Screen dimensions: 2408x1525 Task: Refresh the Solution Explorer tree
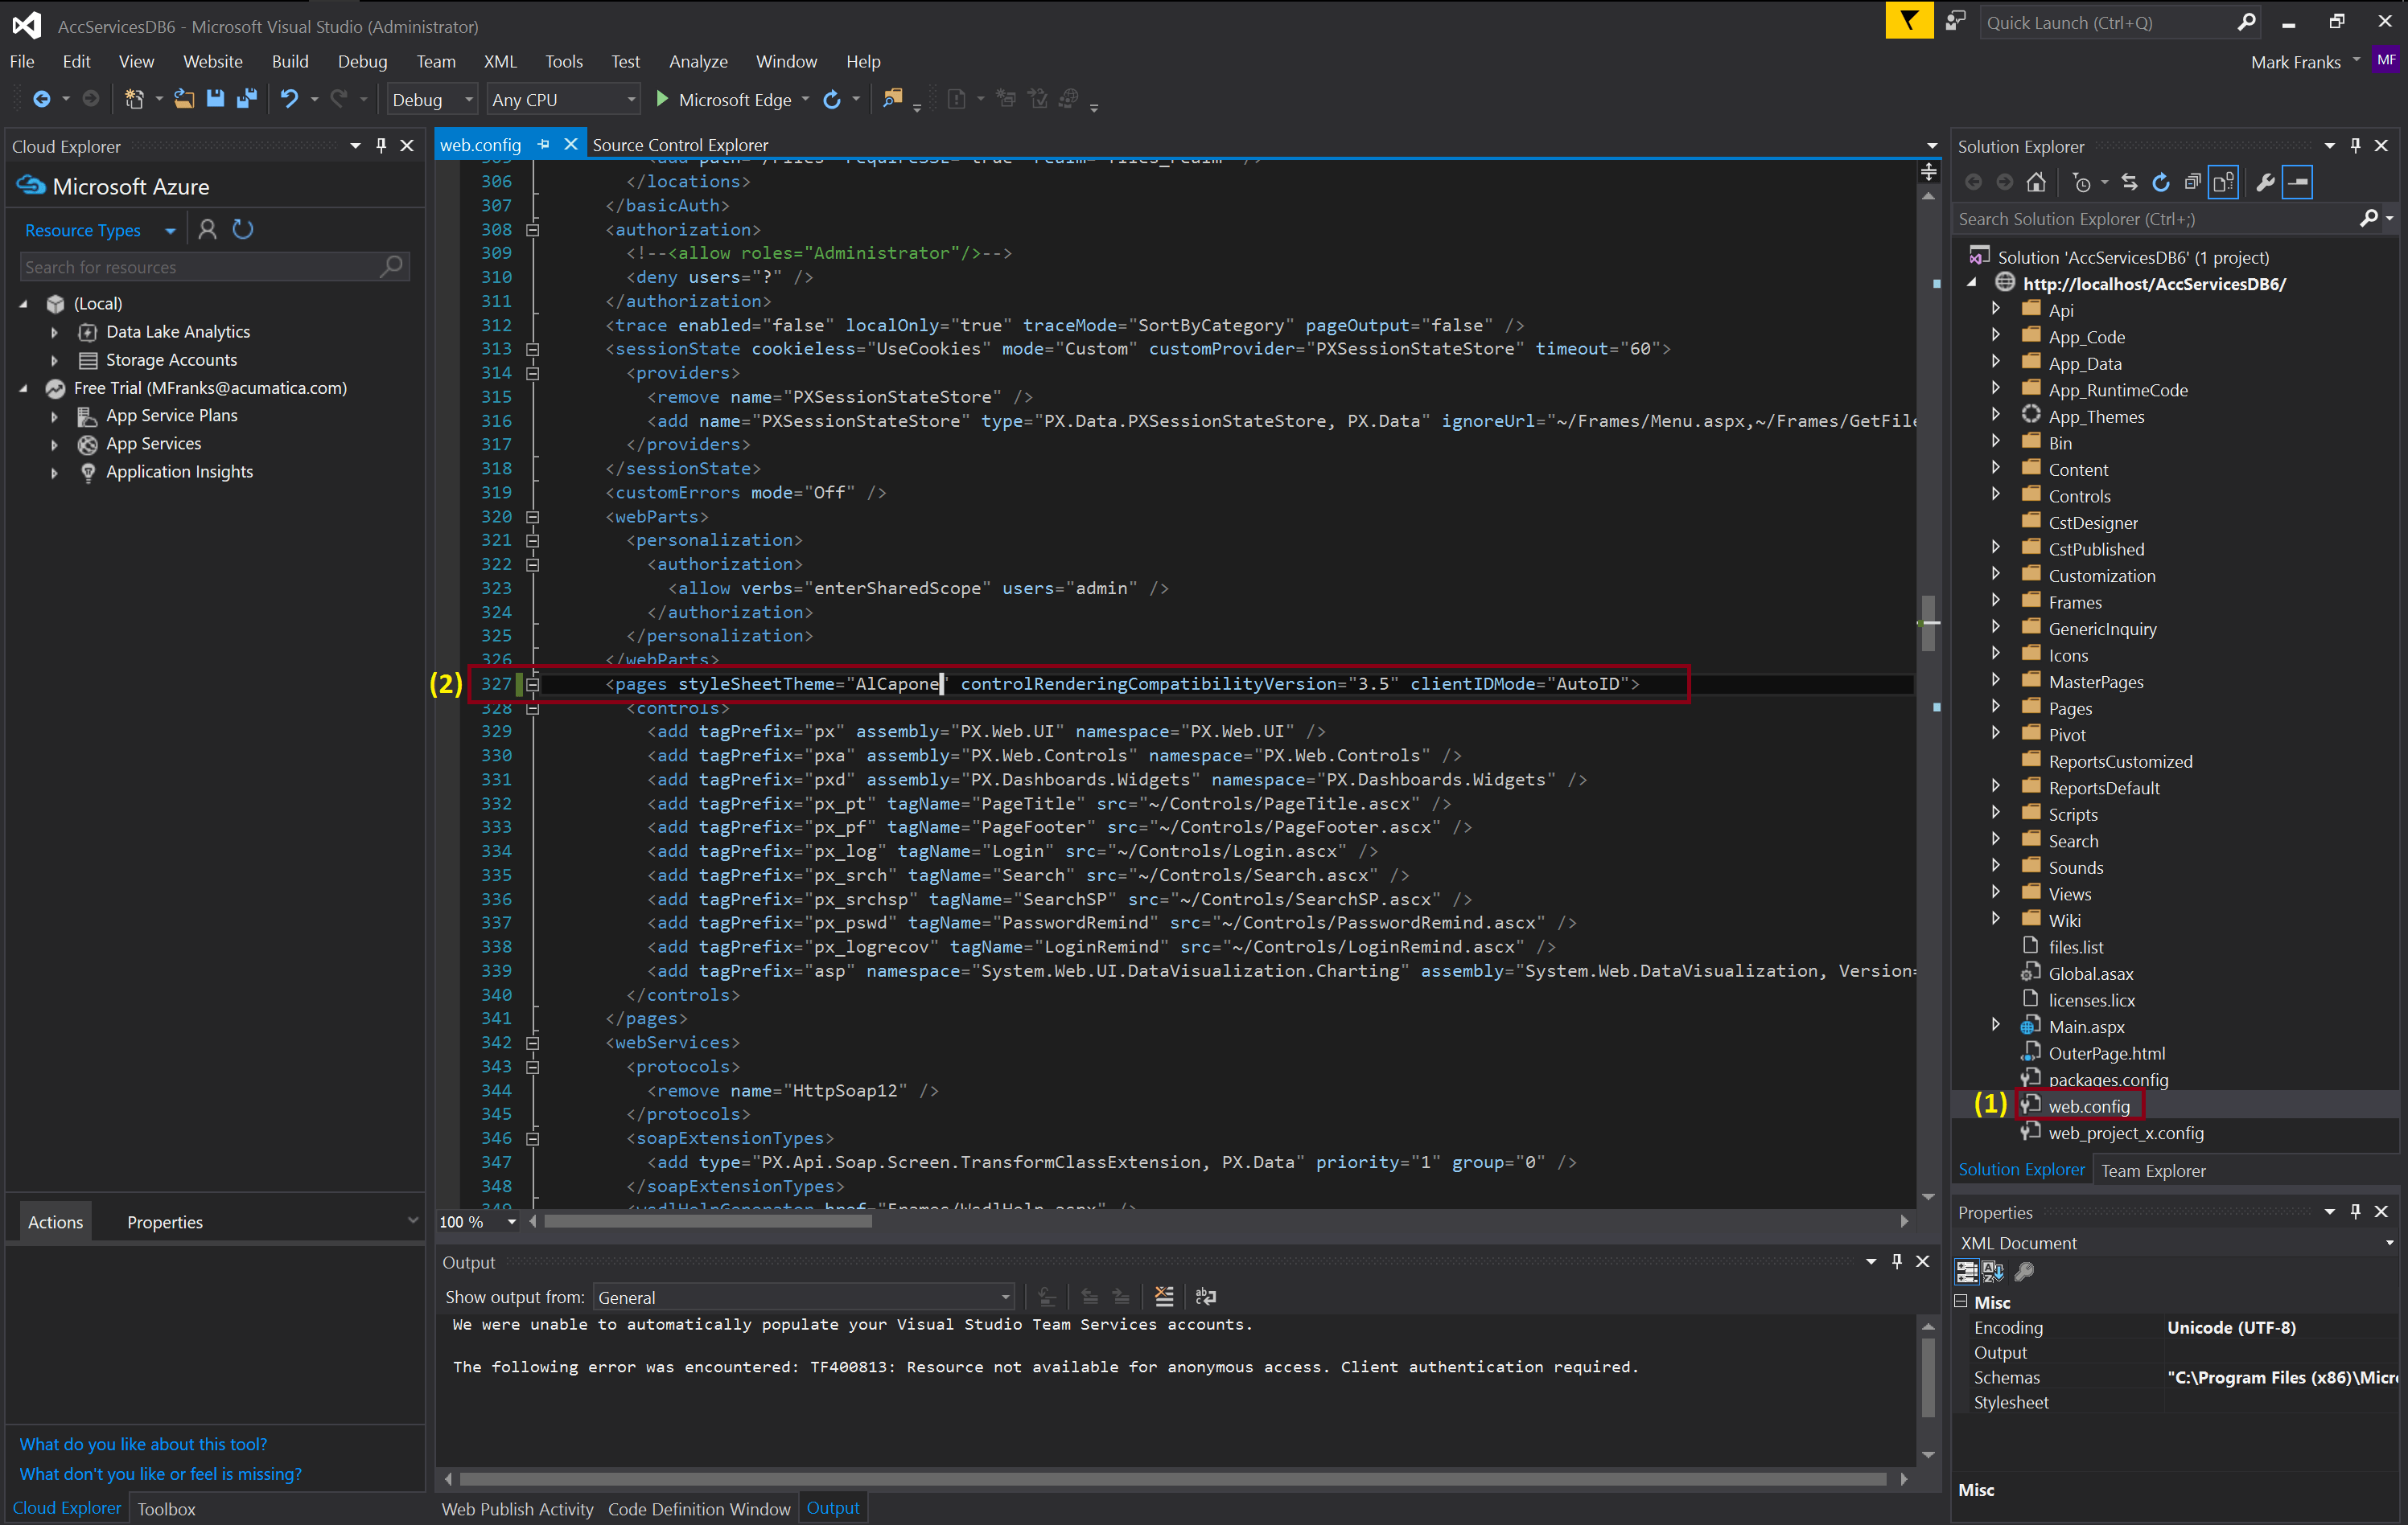coord(2161,182)
